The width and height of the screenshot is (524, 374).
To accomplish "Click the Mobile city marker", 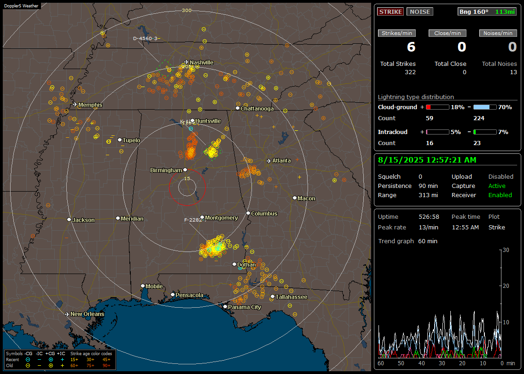I will 143,286.
